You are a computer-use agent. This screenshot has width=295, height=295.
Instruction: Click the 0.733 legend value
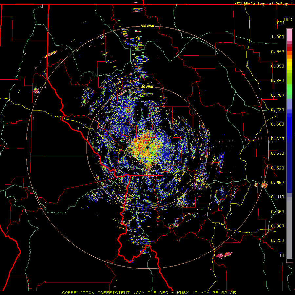(x=278, y=110)
